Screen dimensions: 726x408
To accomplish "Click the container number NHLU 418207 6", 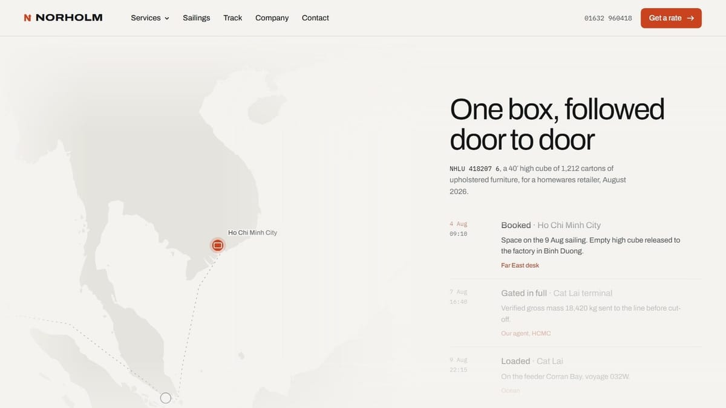I will coord(475,169).
